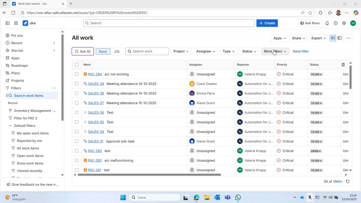Open Outlook from the taskbar
This screenshot has height=203, width=361.
point(217,197)
